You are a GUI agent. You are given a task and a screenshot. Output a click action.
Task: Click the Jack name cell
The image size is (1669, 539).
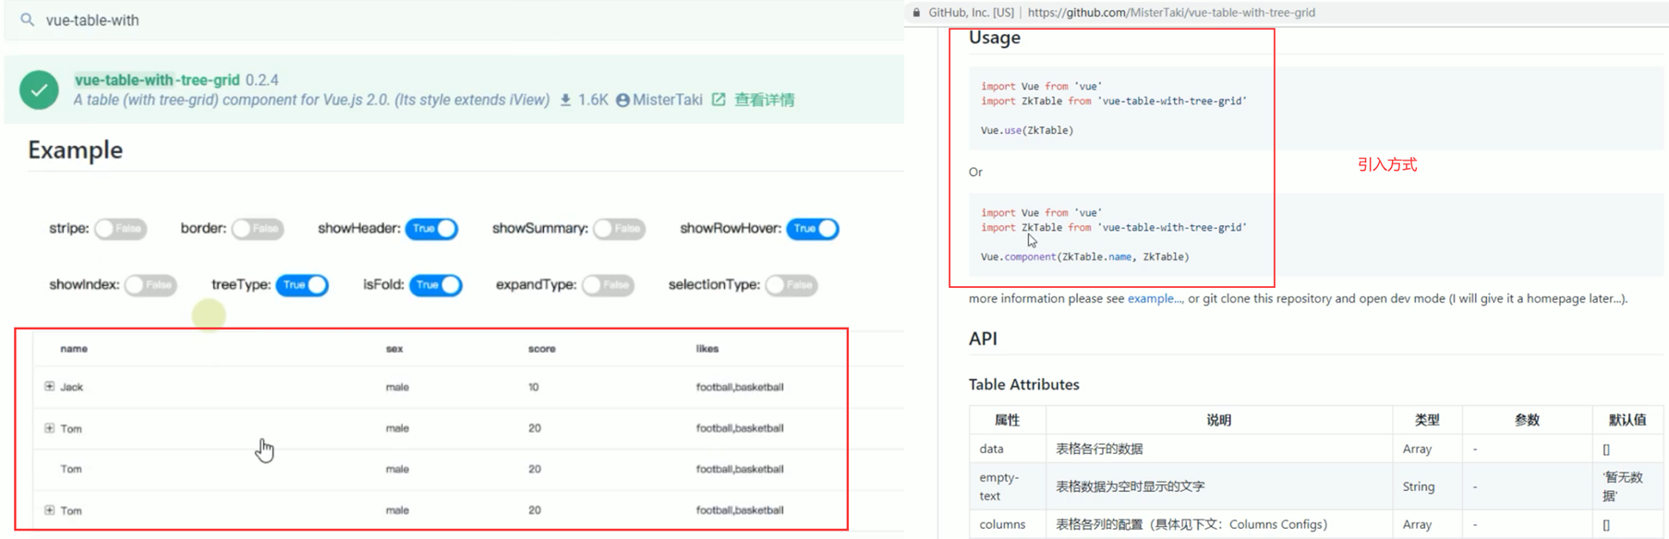tap(72, 388)
